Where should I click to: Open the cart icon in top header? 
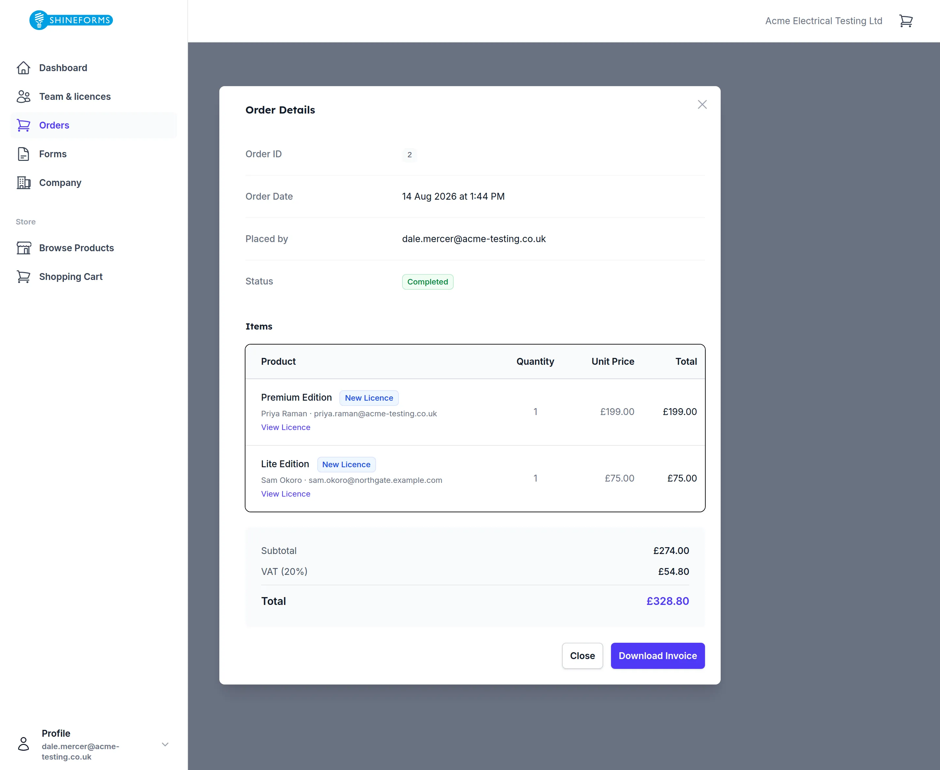tap(905, 21)
